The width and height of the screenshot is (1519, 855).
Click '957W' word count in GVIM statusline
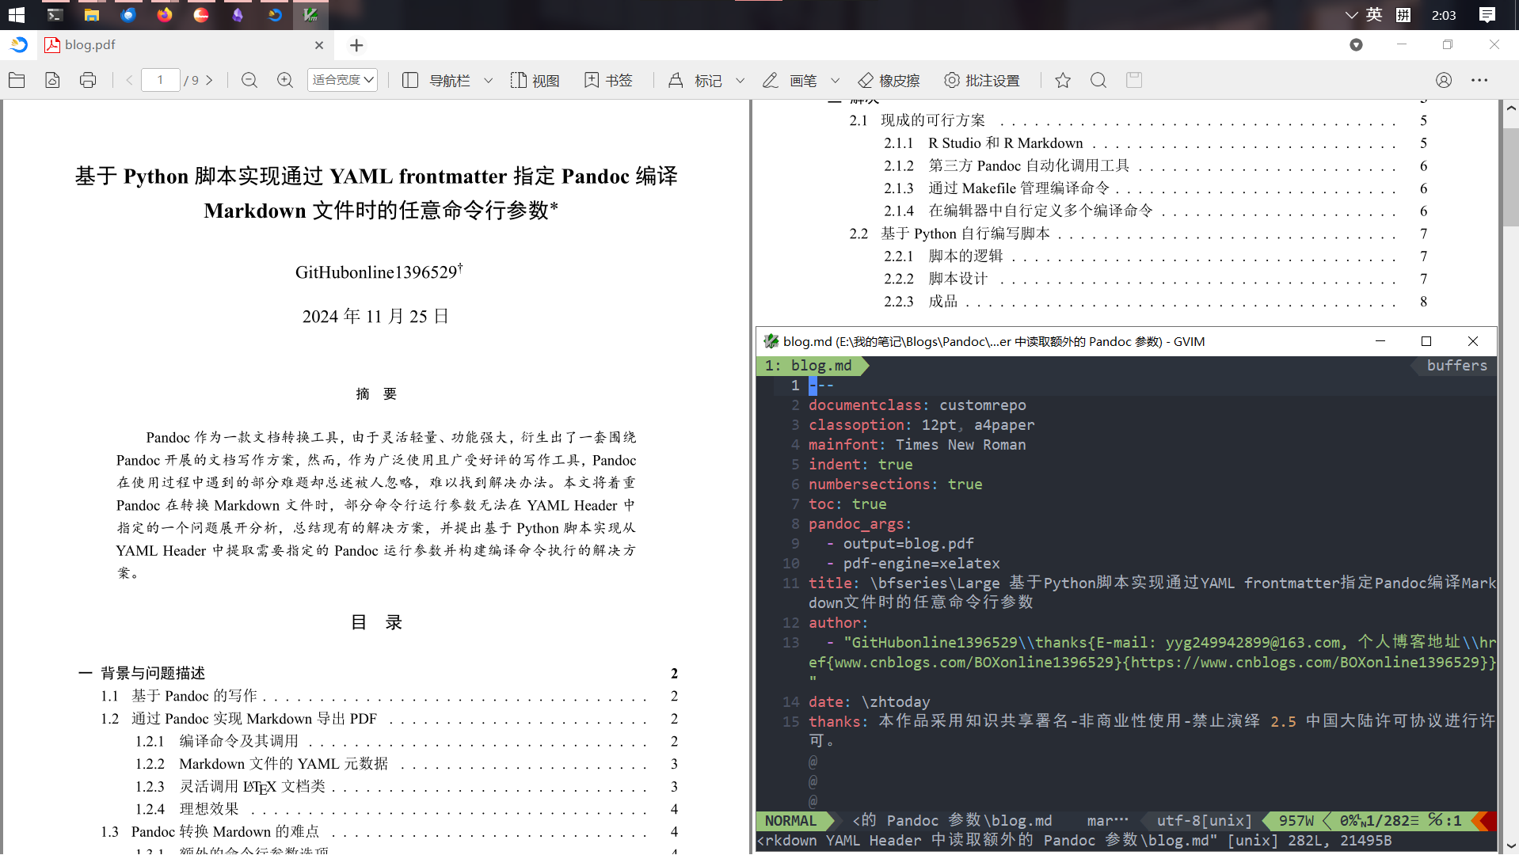click(1296, 821)
